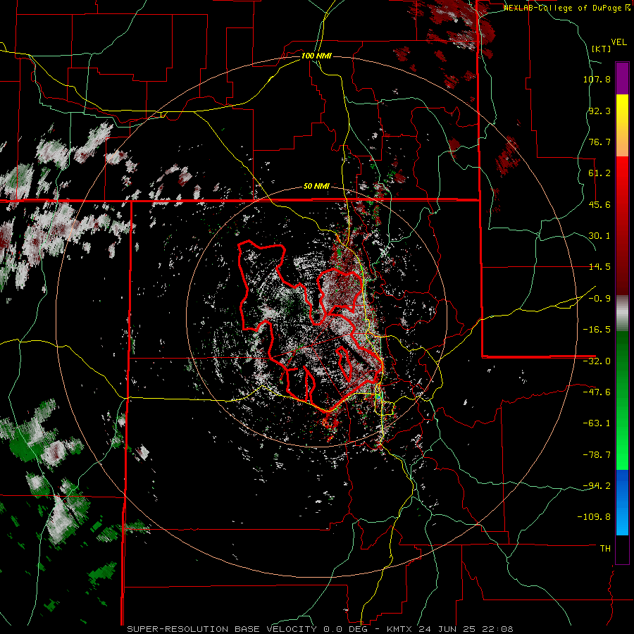The height and width of the screenshot is (634, 634).
Task: Click the 50 NMI range ring label
Action: (x=316, y=187)
